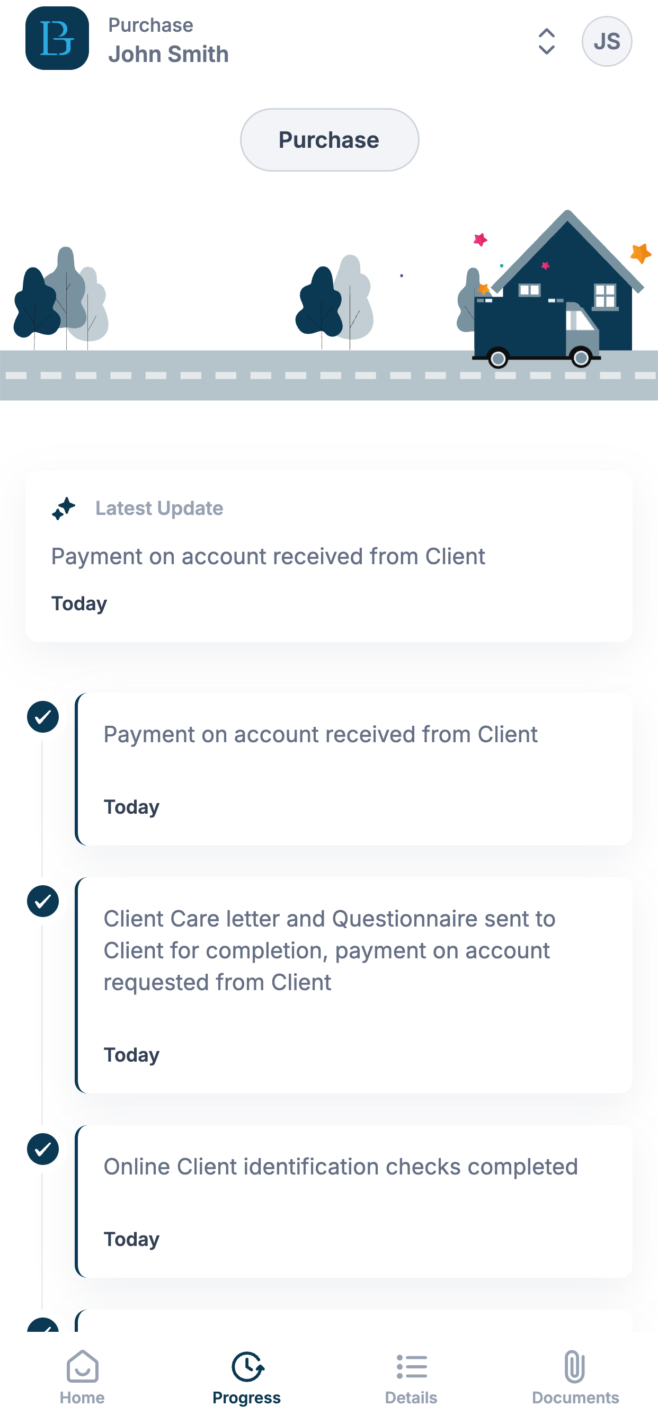Tap the sparkle Latest Update icon

(x=64, y=509)
